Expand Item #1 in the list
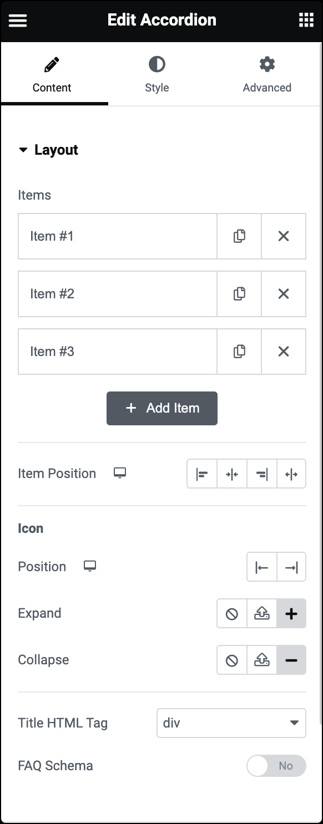 [x=117, y=236]
